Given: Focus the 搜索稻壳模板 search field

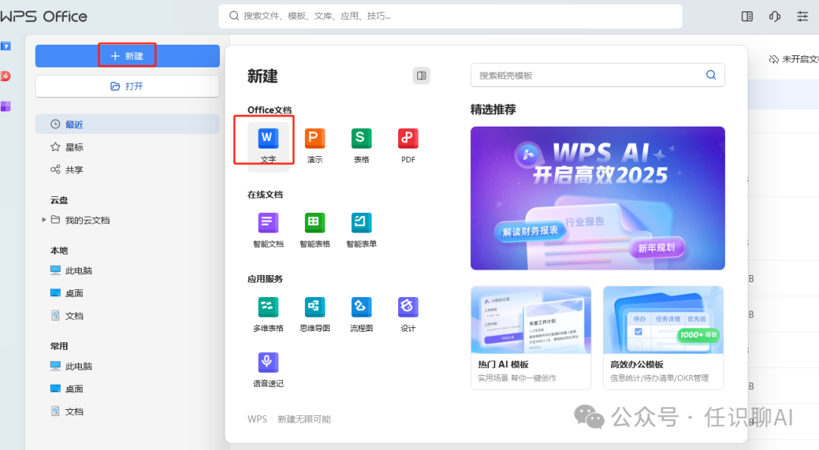Looking at the screenshot, I should click(598, 75).
